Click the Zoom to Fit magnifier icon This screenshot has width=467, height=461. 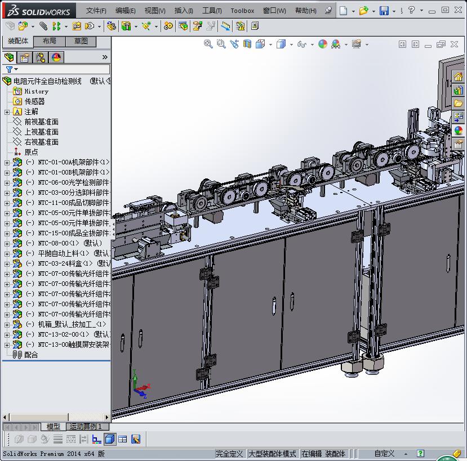coord(208,44)
